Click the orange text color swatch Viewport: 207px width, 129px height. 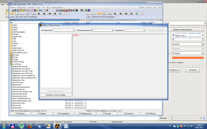188,58
